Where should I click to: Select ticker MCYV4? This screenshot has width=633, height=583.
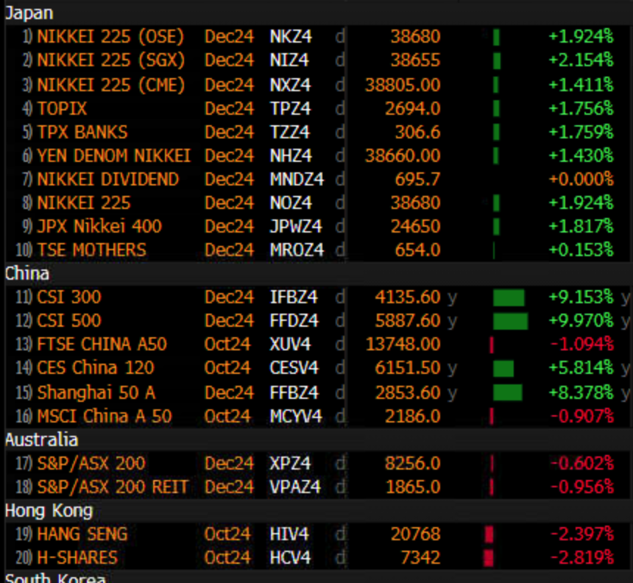(x=296, y=416)
